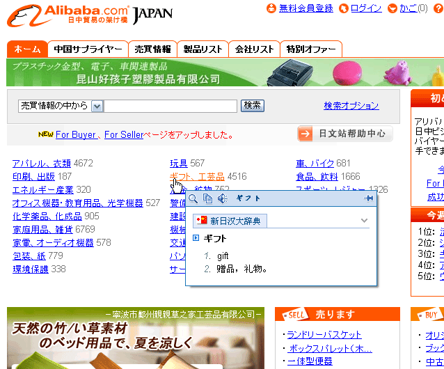Open the 製品リスト tab

203,49
